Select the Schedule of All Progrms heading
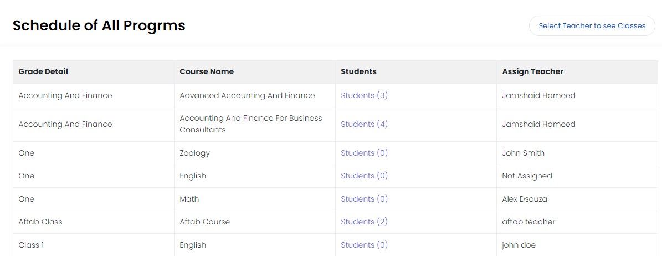Image resolution: width=662 pixels, height=256 pixels. pyautogui.click(x=99, y=25)
